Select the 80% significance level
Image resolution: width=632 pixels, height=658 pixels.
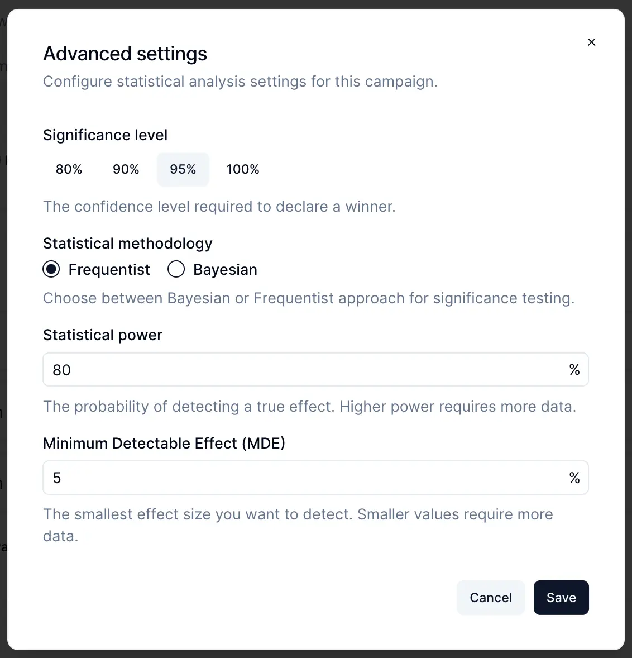click(x=69, y=169)
